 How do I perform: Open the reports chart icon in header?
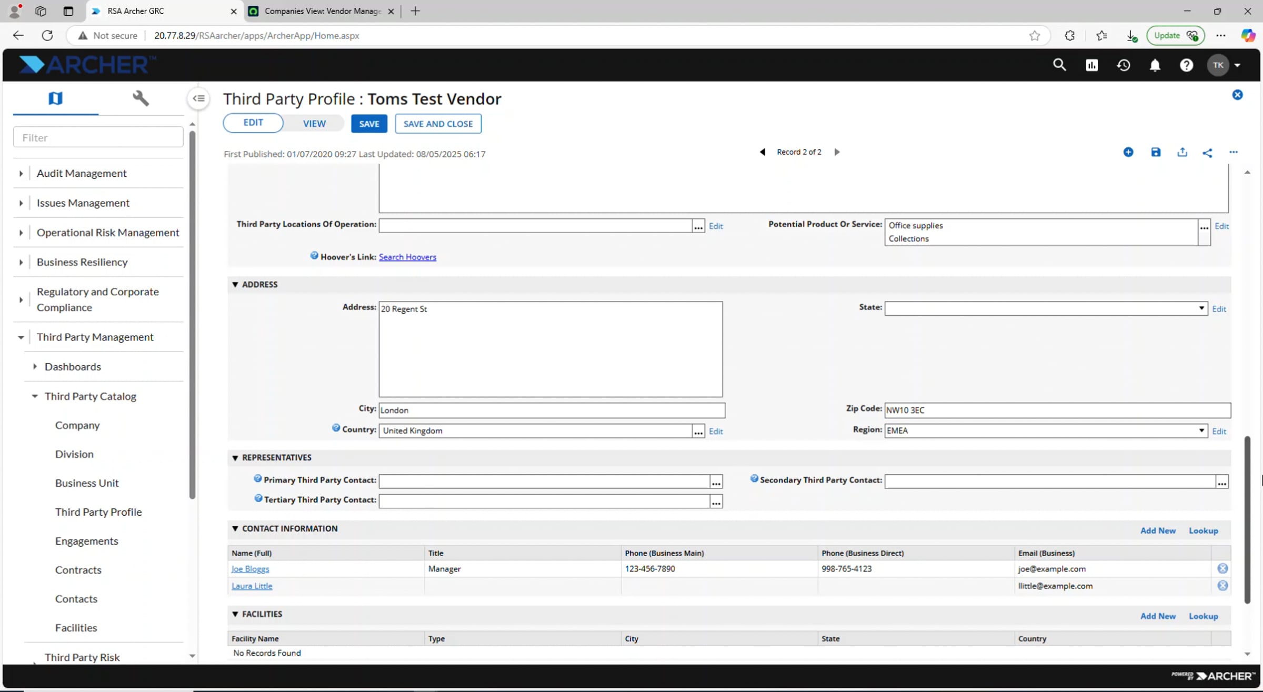[1091, 65]
